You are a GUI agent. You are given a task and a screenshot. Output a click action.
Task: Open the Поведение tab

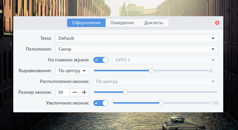click(122, 23)
